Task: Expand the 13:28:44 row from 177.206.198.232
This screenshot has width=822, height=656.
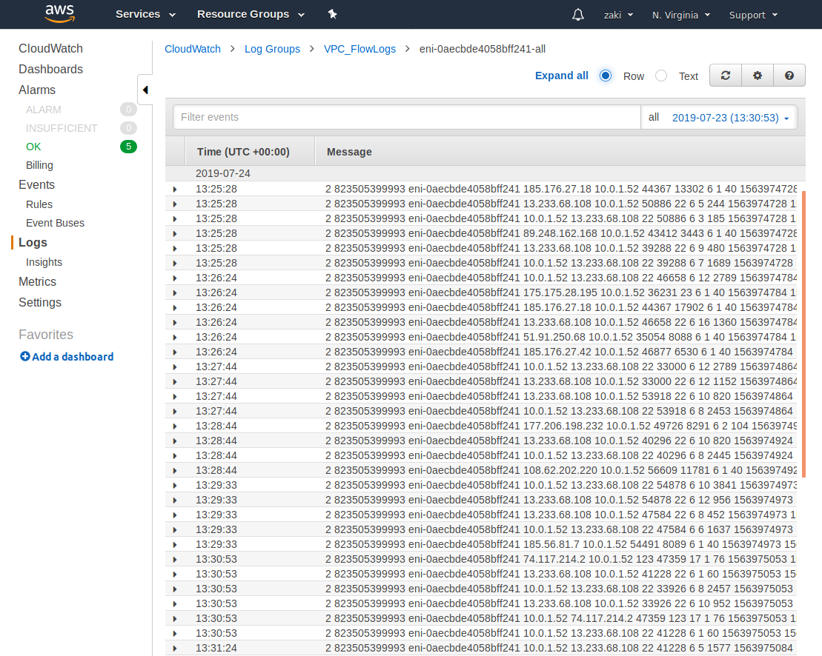Action: point(175,426)
